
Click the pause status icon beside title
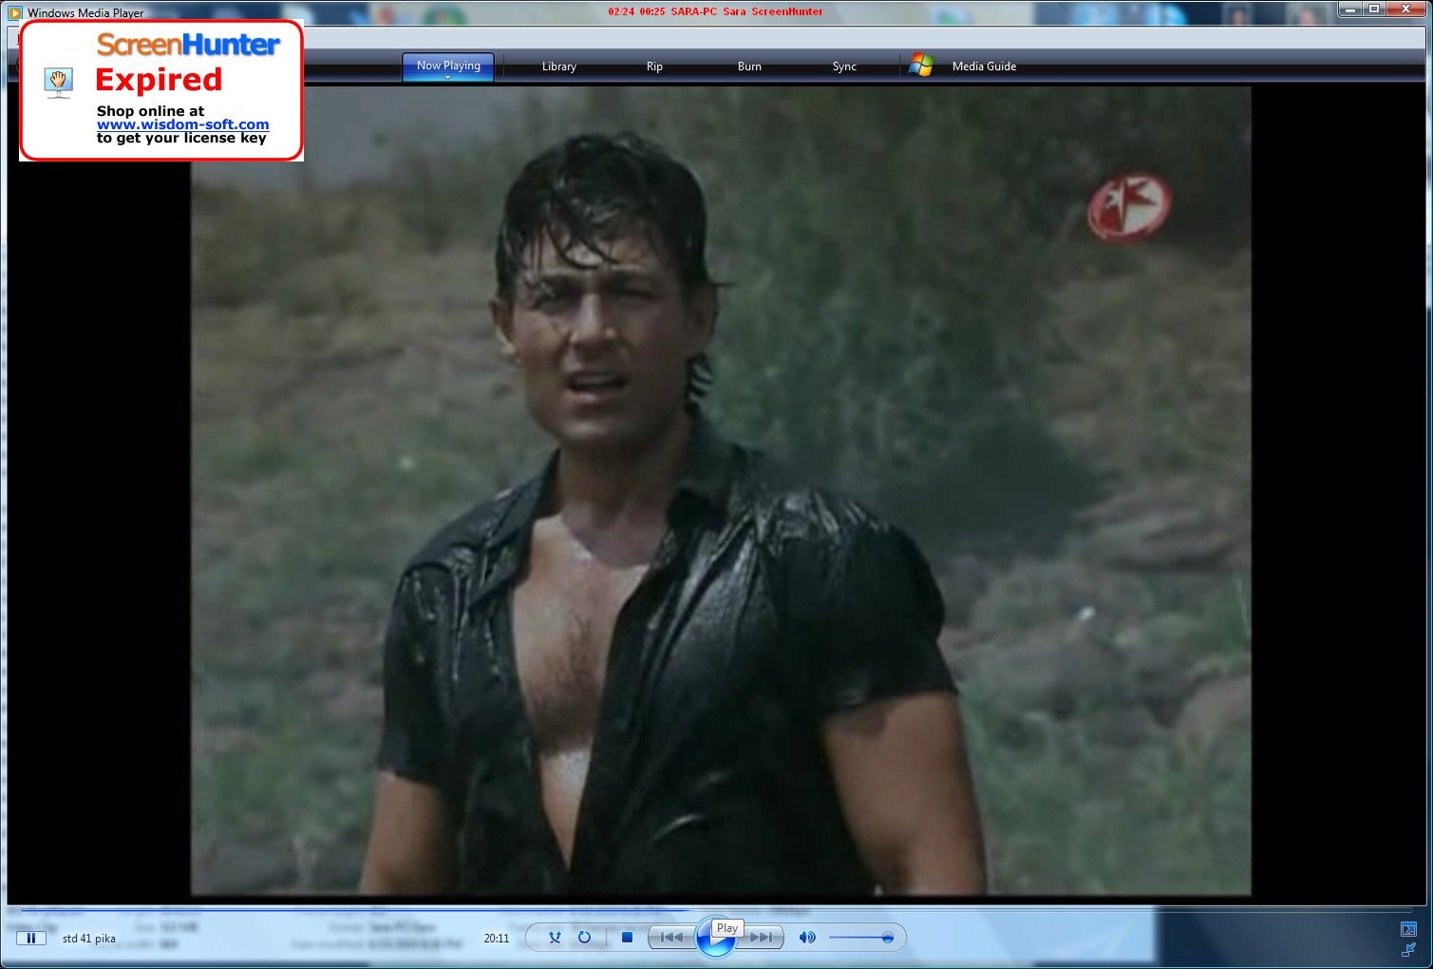pyautogui.click(x=31, y=938)
